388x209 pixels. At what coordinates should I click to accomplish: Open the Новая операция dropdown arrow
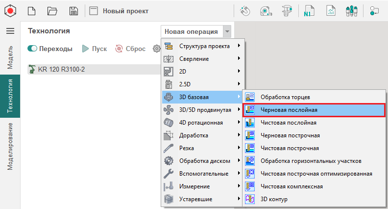coord(226,32)
